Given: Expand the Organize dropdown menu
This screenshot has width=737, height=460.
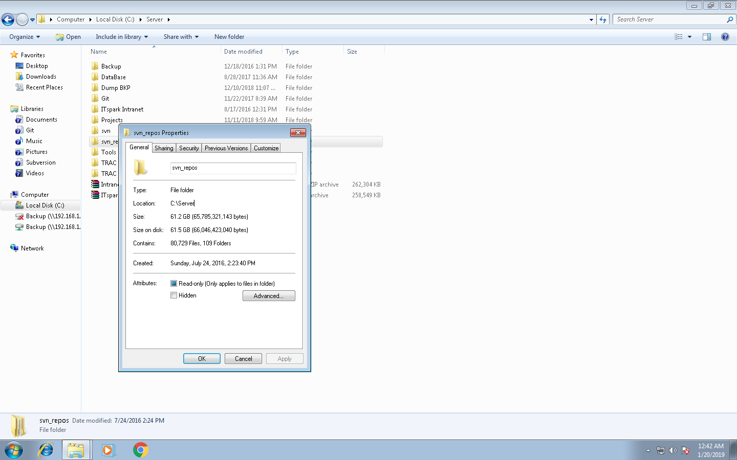Looking at the screenshot, I should click(24, 37).
